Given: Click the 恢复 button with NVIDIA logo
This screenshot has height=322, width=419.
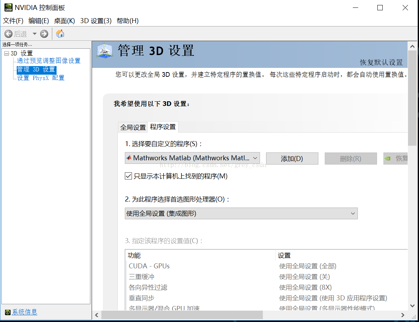Looking at the screenshot, I should pos(396,159).
